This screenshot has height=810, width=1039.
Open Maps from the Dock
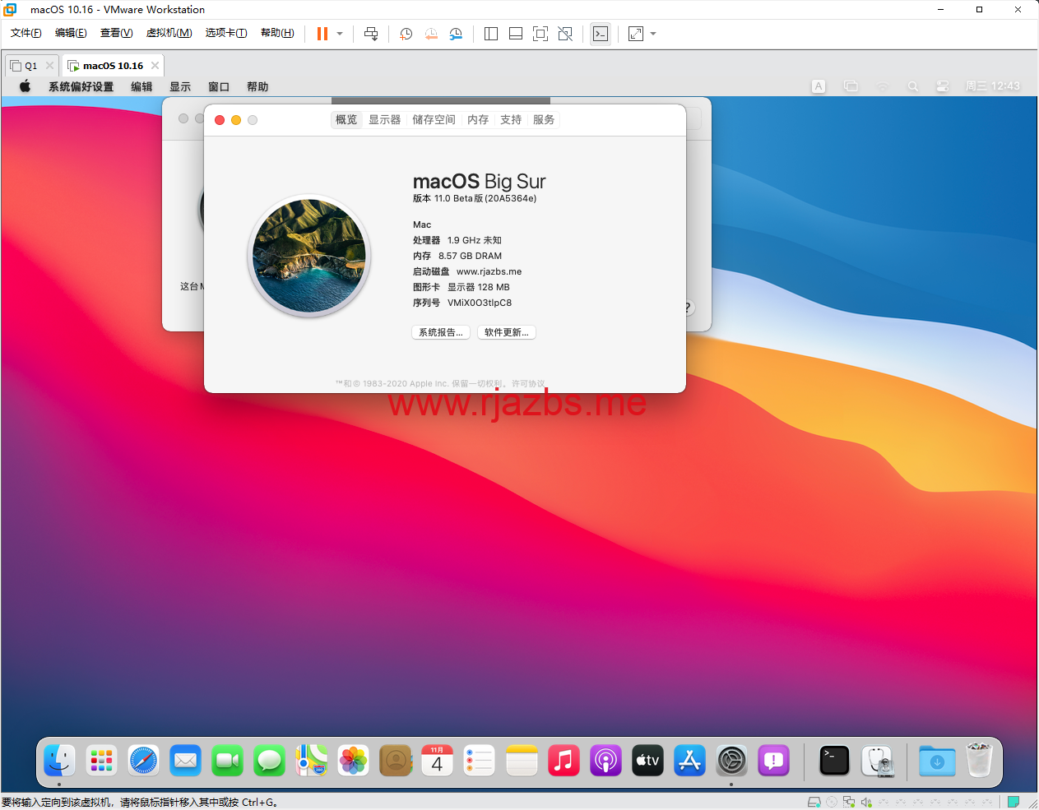click(x=311, y=761)
